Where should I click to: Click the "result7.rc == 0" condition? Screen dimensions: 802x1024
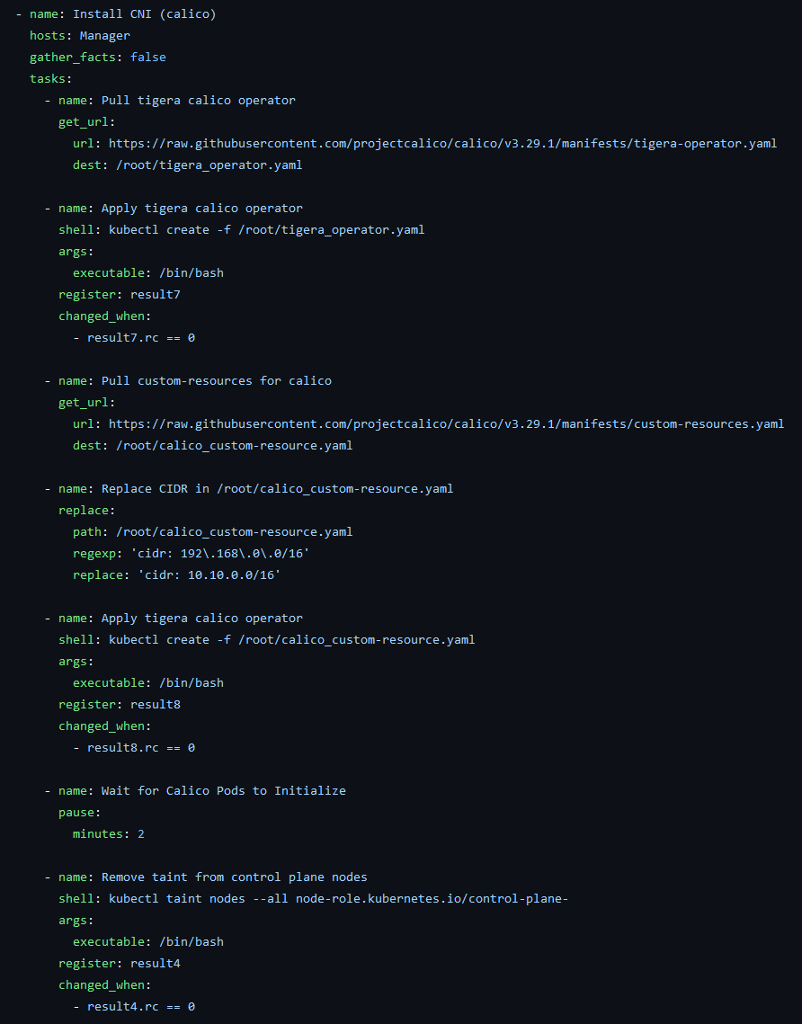tap(140, 337)
